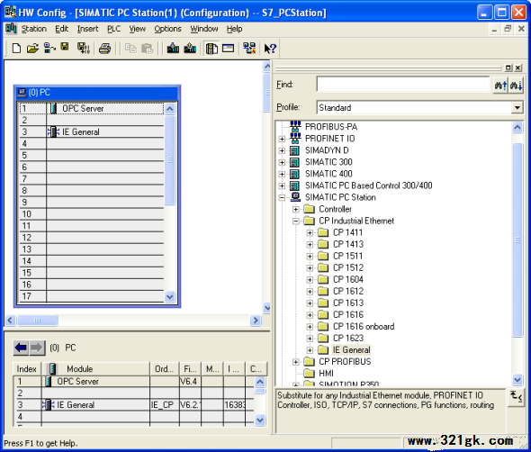Click the Configure Network icon
531x452 pixels.
coord(249,48)
